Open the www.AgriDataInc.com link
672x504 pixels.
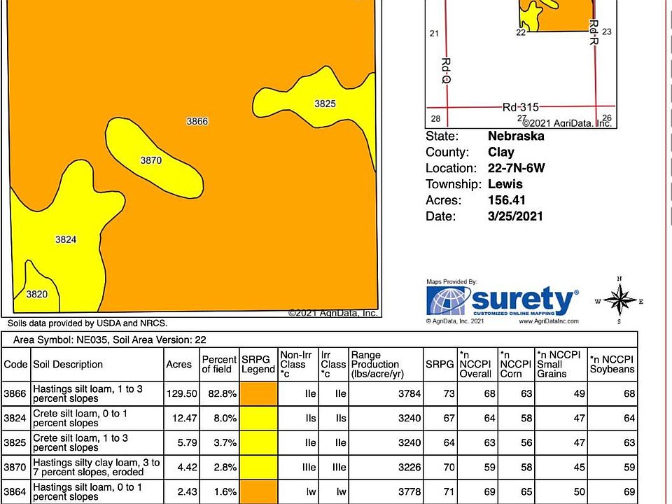coord(549,321)
